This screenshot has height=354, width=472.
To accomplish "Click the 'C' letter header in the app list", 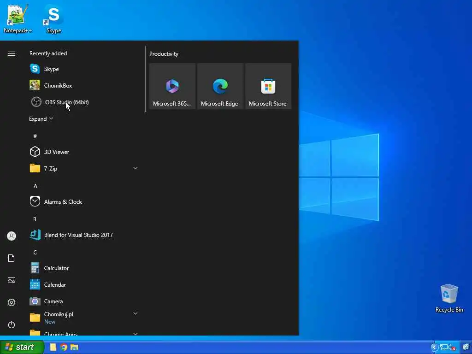I will click(35, 252).
